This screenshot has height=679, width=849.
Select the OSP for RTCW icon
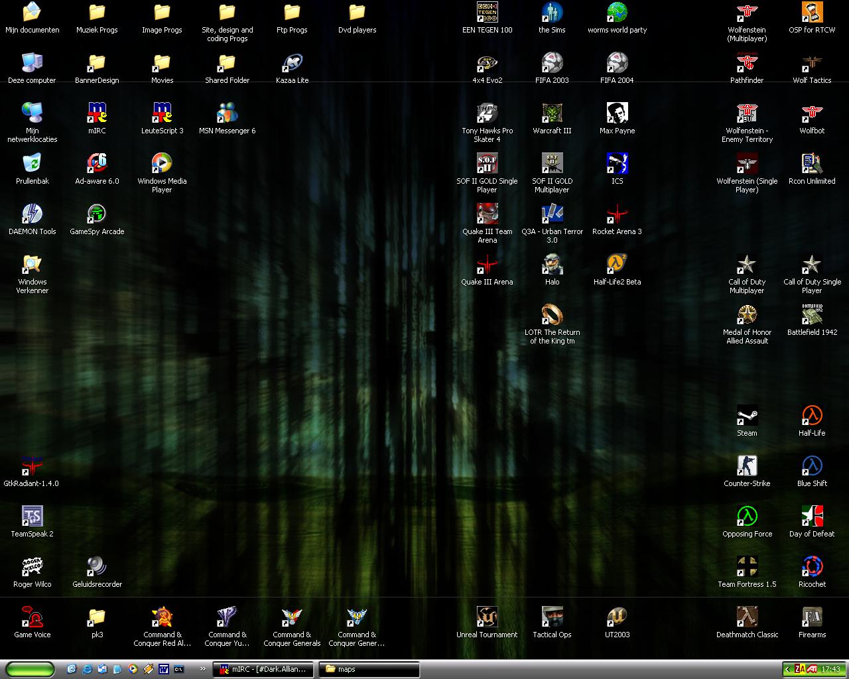812,12
